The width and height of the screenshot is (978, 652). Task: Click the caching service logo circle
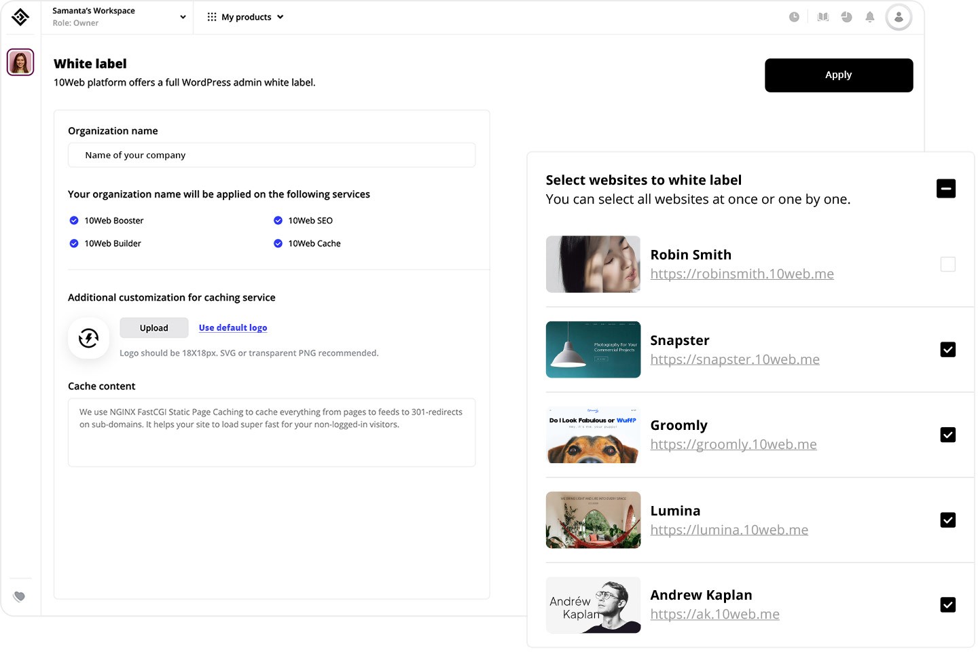pyautogui.click(x=88, y=338)
